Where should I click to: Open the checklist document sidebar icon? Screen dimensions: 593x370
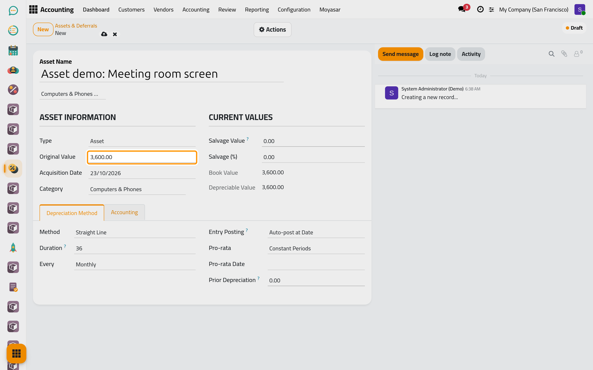point(13,287)
